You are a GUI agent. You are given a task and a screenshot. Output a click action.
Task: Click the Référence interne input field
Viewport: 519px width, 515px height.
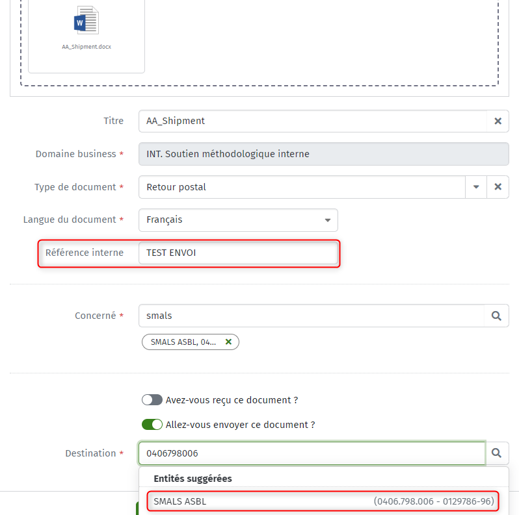[238, 253]
